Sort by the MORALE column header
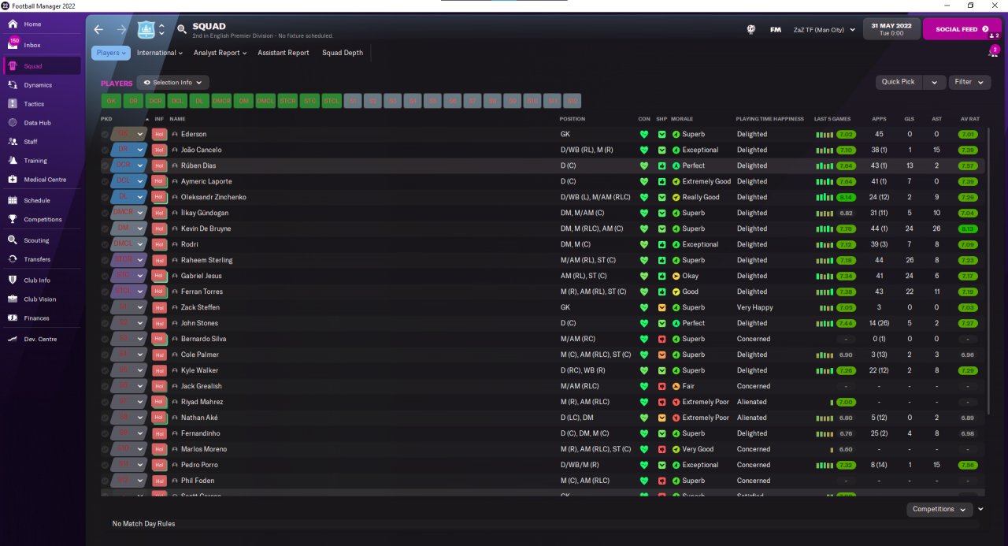 point(682,119)
